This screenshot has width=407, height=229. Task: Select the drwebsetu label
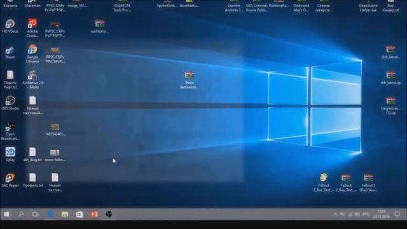pyautogui.click(x=190, y=5)
